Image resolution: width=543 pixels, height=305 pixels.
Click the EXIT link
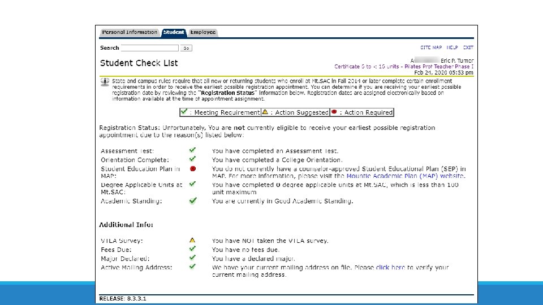(x=468, y=47)
